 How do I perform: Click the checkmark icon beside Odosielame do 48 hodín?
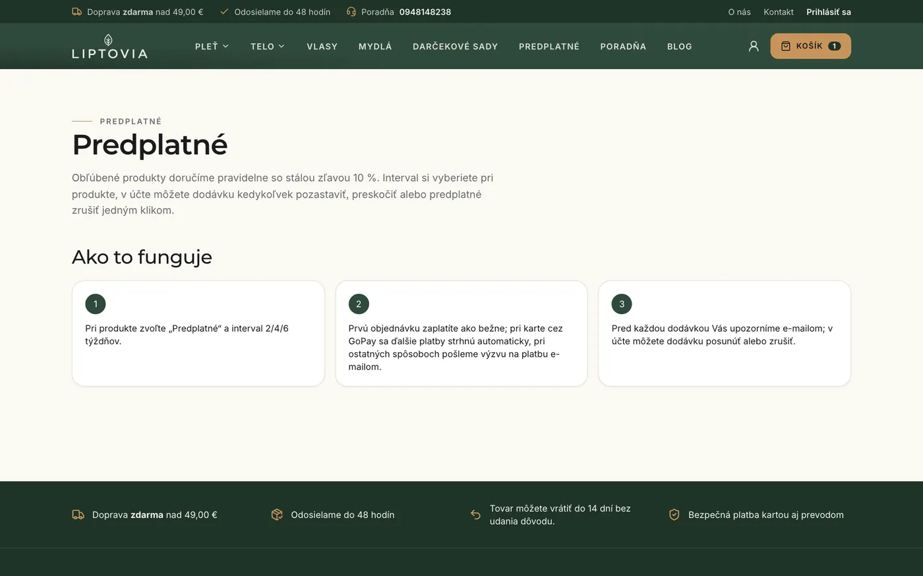tap(224, 12)
